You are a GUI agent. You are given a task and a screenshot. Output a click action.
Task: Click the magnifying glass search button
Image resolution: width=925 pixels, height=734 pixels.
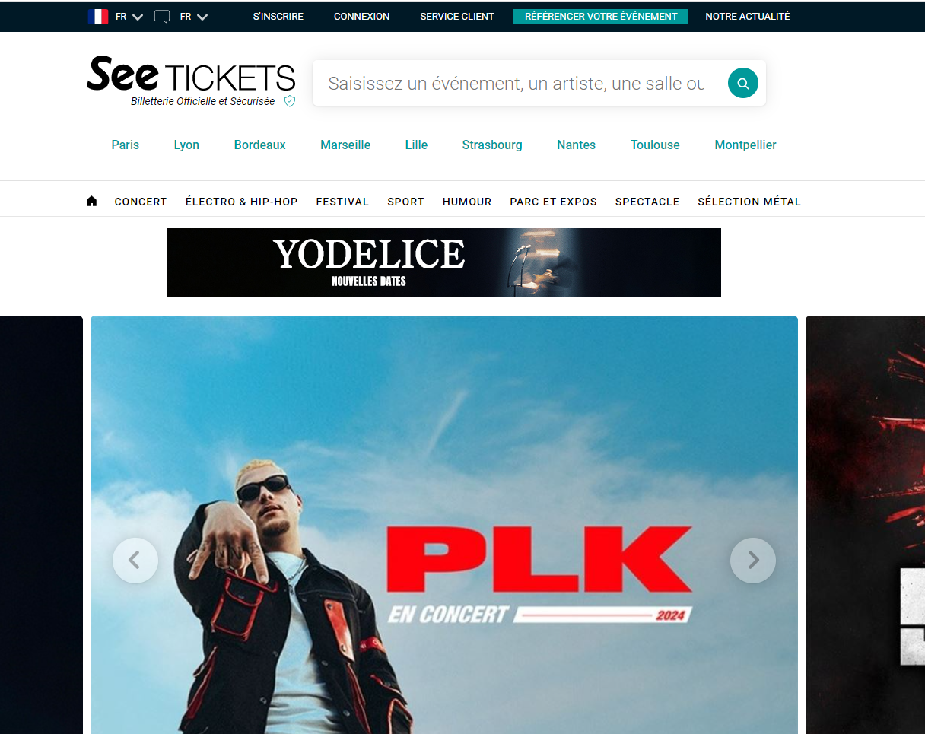(742, 83)
